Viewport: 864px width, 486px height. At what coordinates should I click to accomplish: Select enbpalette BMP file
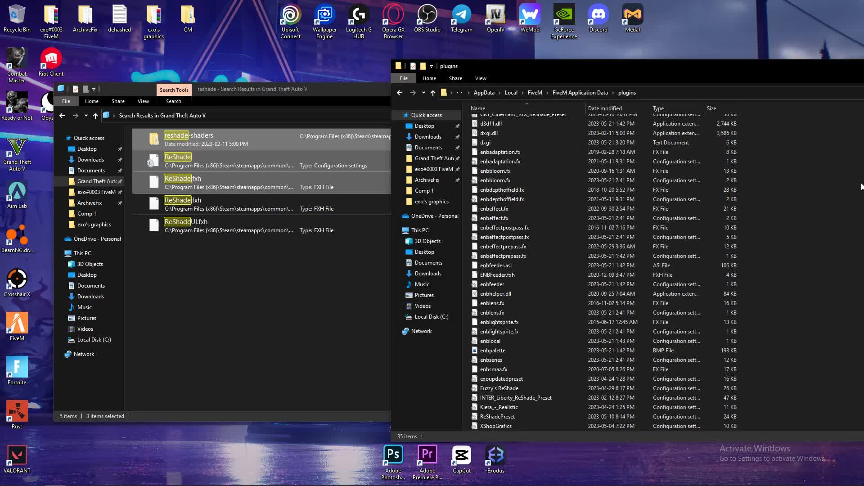pos(492,351)
